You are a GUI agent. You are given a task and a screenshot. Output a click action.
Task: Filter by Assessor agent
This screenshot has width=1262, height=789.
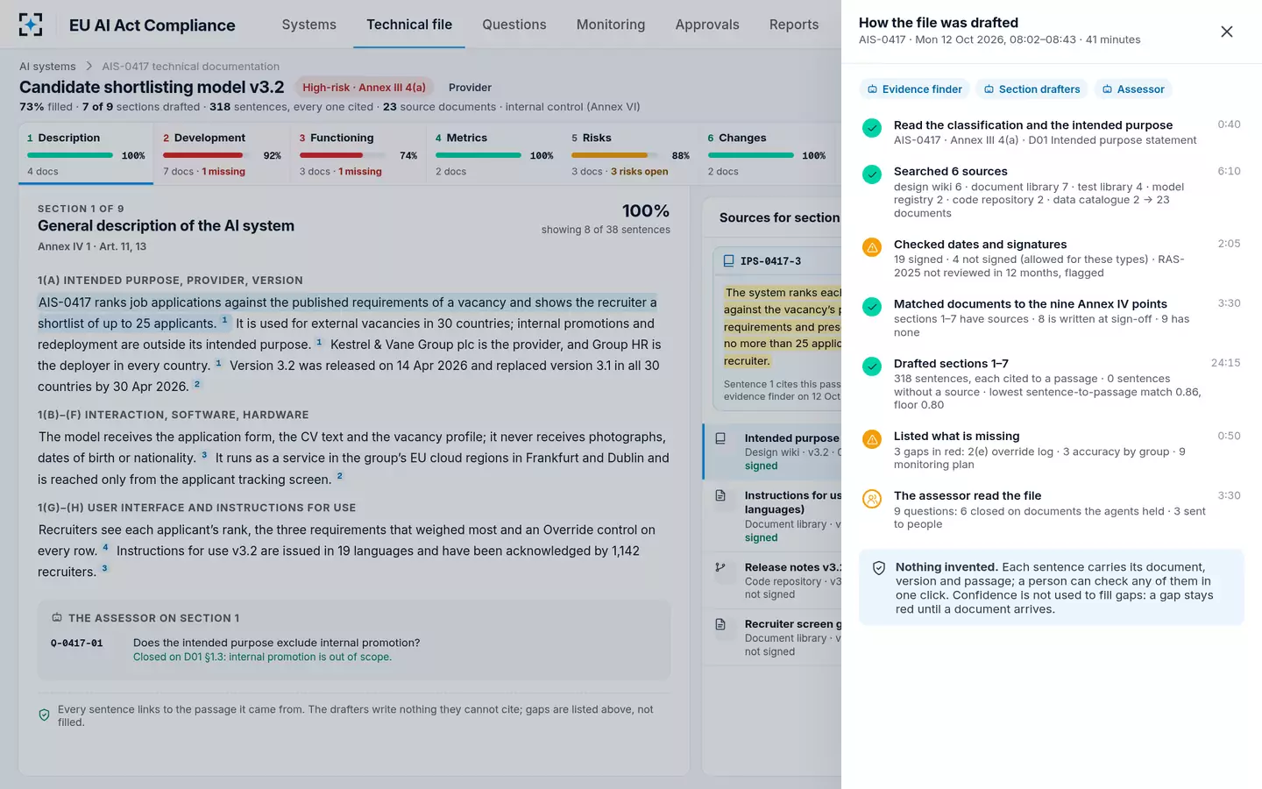pyautogui.click(x=1133, y=89)
